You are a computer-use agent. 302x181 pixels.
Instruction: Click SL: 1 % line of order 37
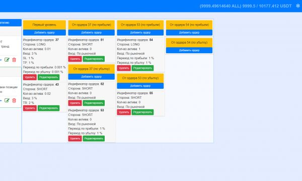(x=28, y=58)
